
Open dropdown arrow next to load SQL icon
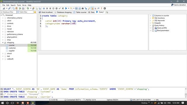click(x=74, y=8)
